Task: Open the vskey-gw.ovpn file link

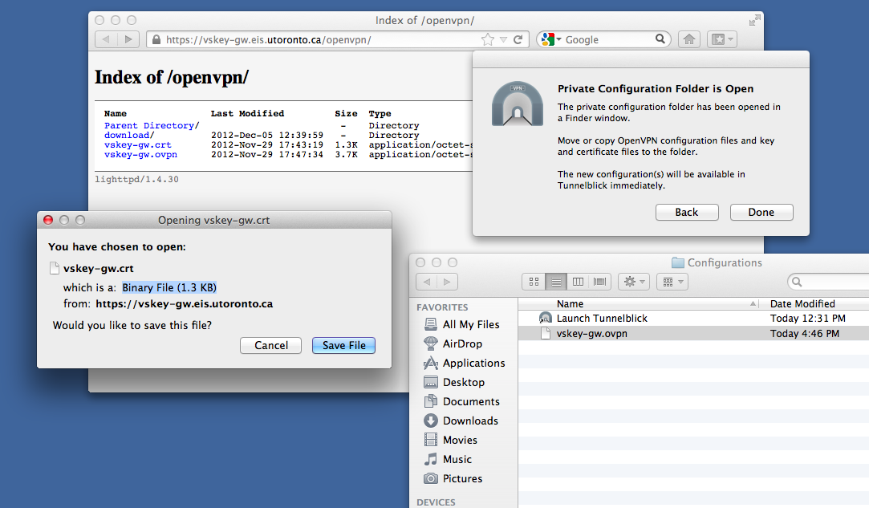Action: tap(140, 155)
